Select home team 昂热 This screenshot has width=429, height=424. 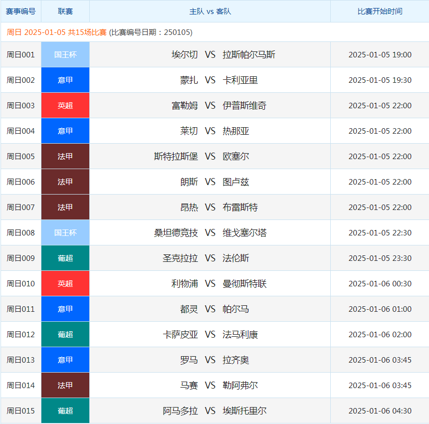pyautogui.click(x=189, y=208)
